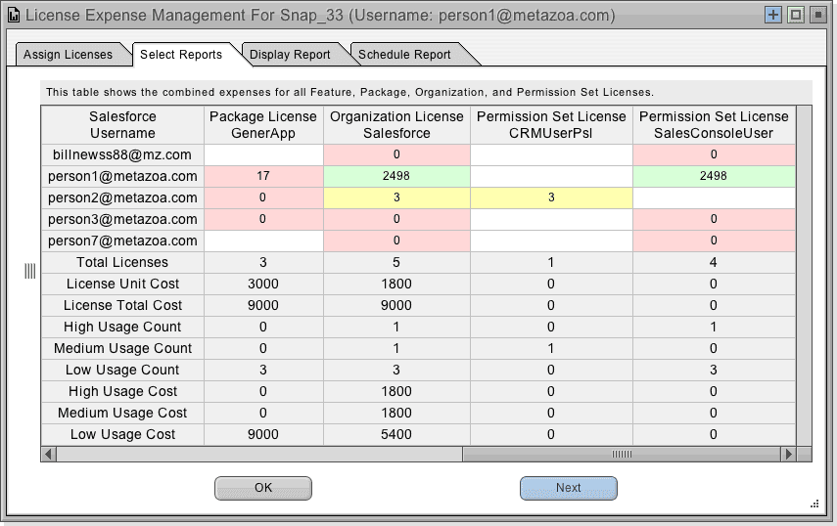Click the Next button

point(569,488)
